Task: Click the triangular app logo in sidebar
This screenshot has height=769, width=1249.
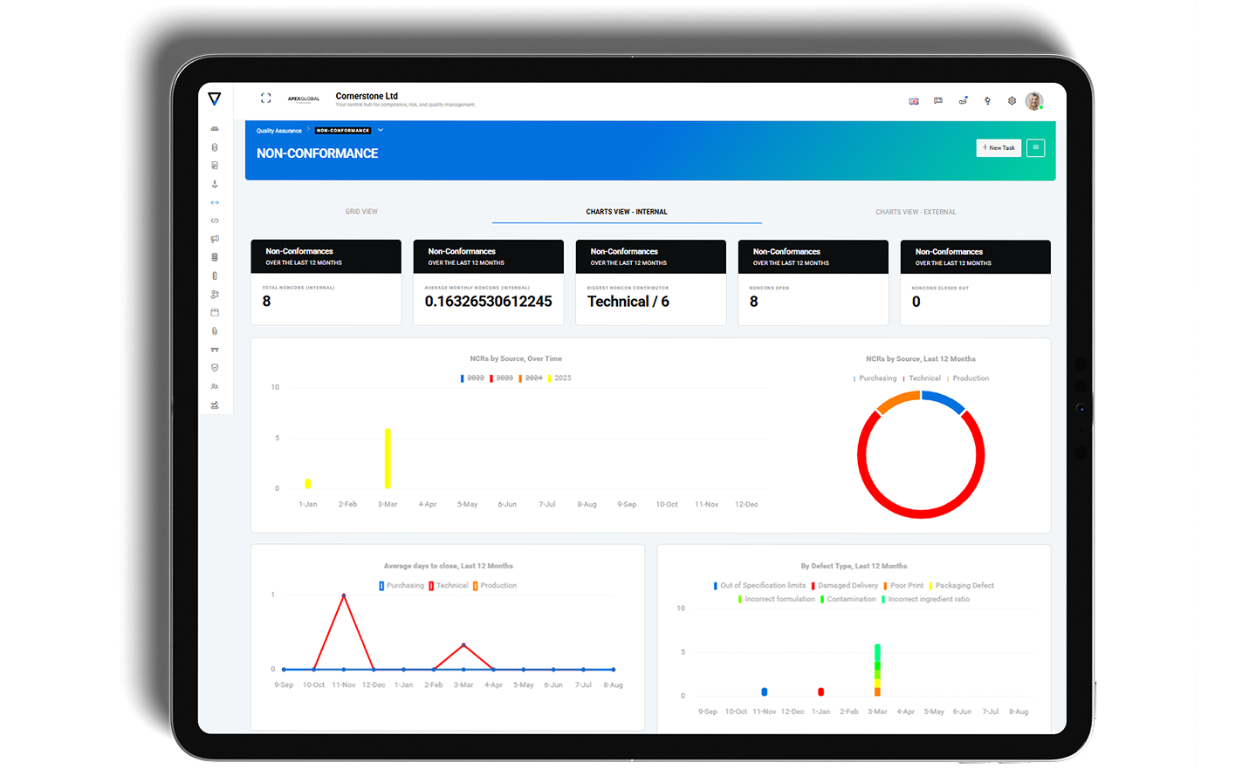Action: 215,99
